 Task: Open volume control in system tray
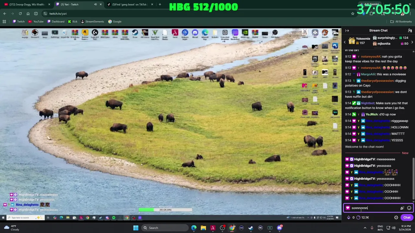point(394,228)
